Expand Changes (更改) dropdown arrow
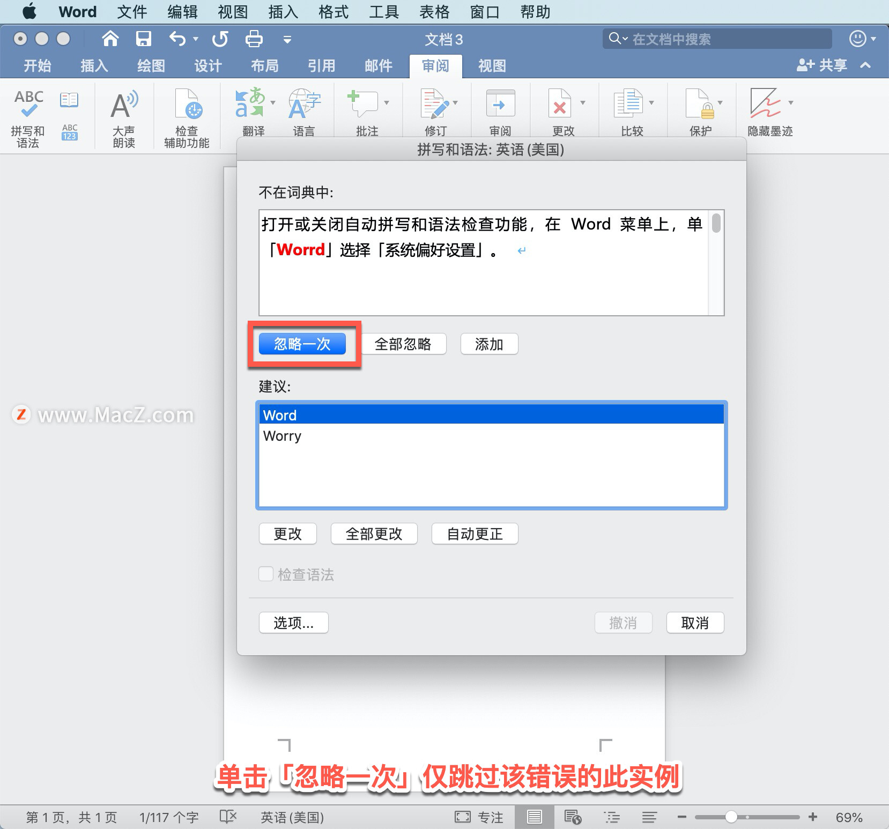Screen dimensions: 889x829 pos(583,102)
